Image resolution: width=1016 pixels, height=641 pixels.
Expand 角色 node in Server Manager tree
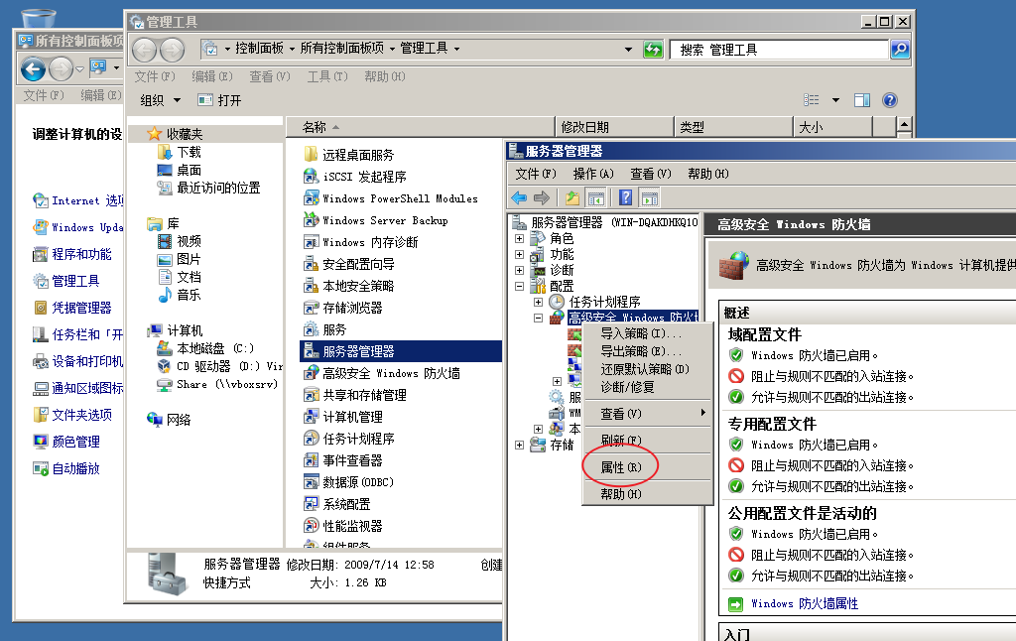(x=519, y=238)
